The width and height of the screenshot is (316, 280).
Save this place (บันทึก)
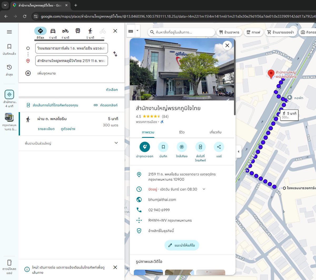point(163,150)
